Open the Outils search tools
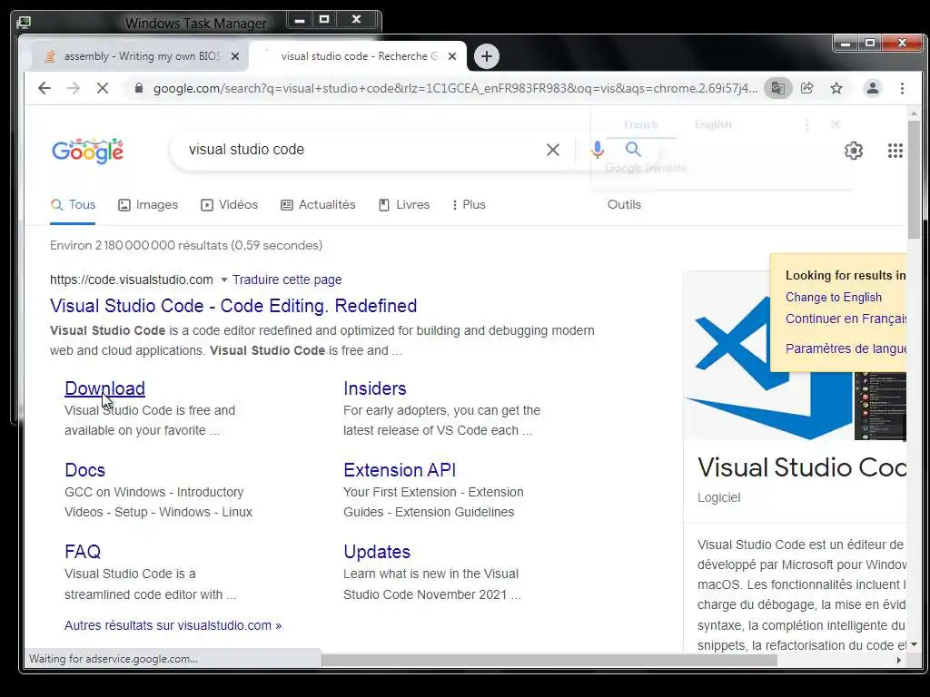Image resolution: width=930 pixels, height=697 pixels. tap(624, 204)
